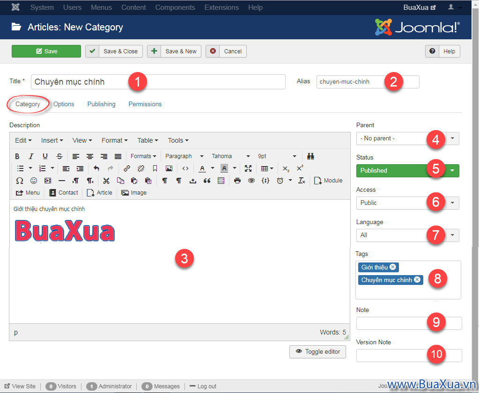Screen dimensions: 479x393
Task: Insert emoticon smiley icon
Action: pos(34,181)
